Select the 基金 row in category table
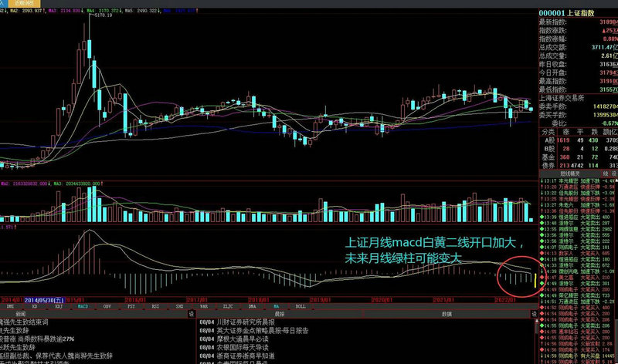The height and width of the screenshot is (364, 618). [x=545, y=157]
